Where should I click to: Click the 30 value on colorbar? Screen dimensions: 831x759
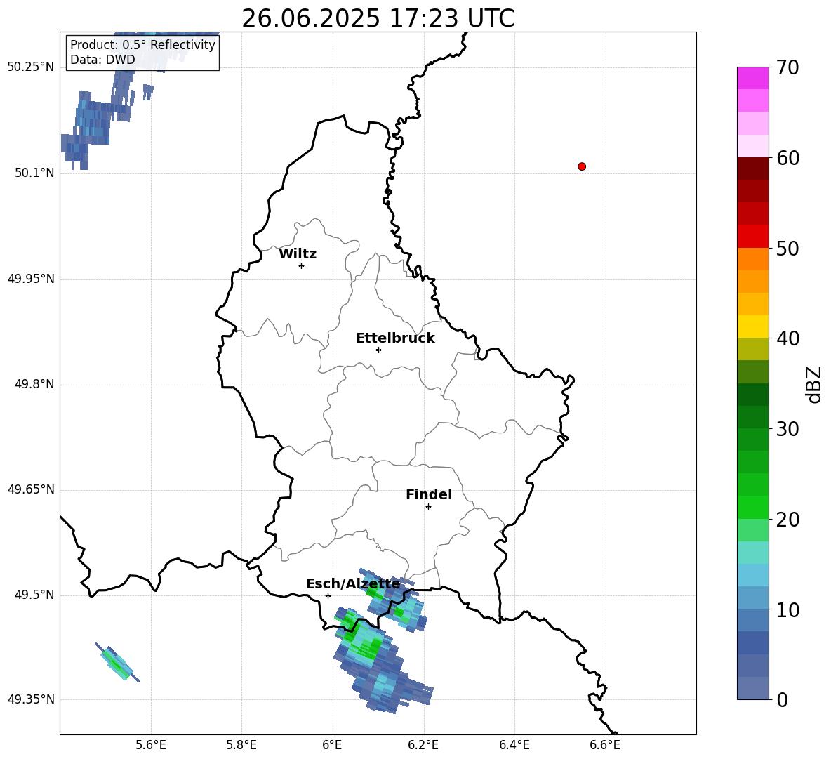pyautogui.click(x=787, y=429)
